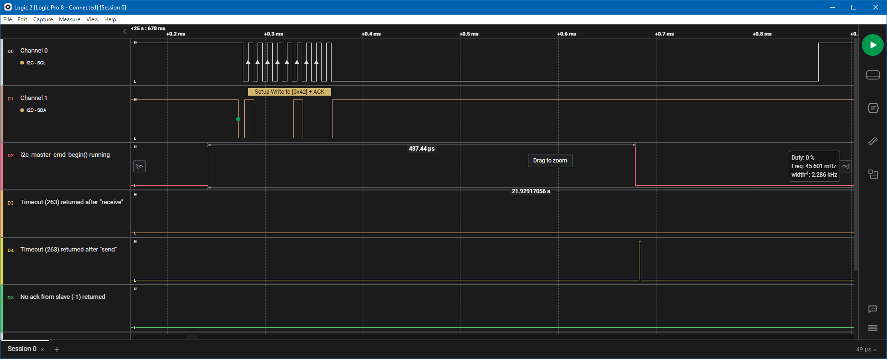
Task: Open the Extensions panel icon
Action: [873, 174]
